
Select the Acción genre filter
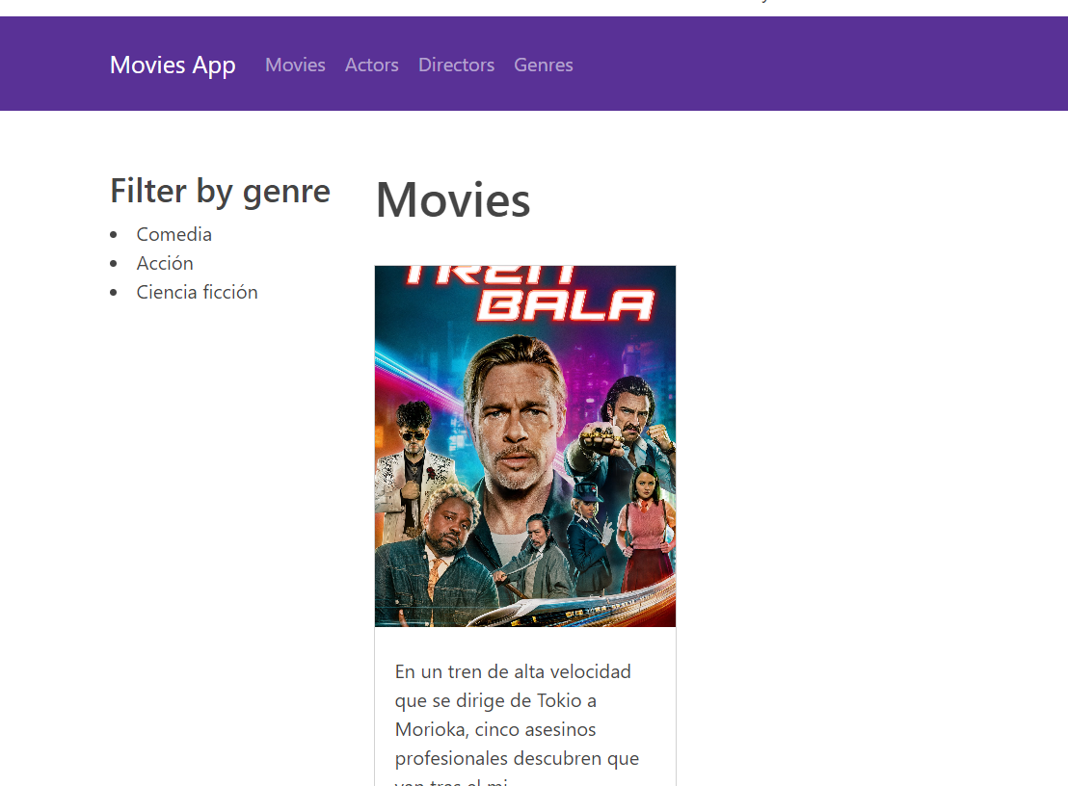(x=165, y=263)
